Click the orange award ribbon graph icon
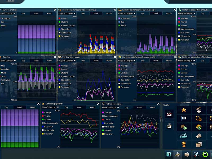The width and height of the screenshot is (212, 159). pyautogui.click(x=184, y=144)
